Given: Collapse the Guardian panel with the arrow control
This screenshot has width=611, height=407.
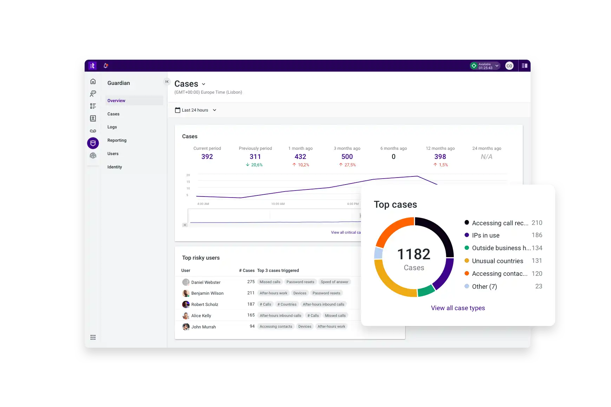Looking at the screenshot, I should [167, 81].
